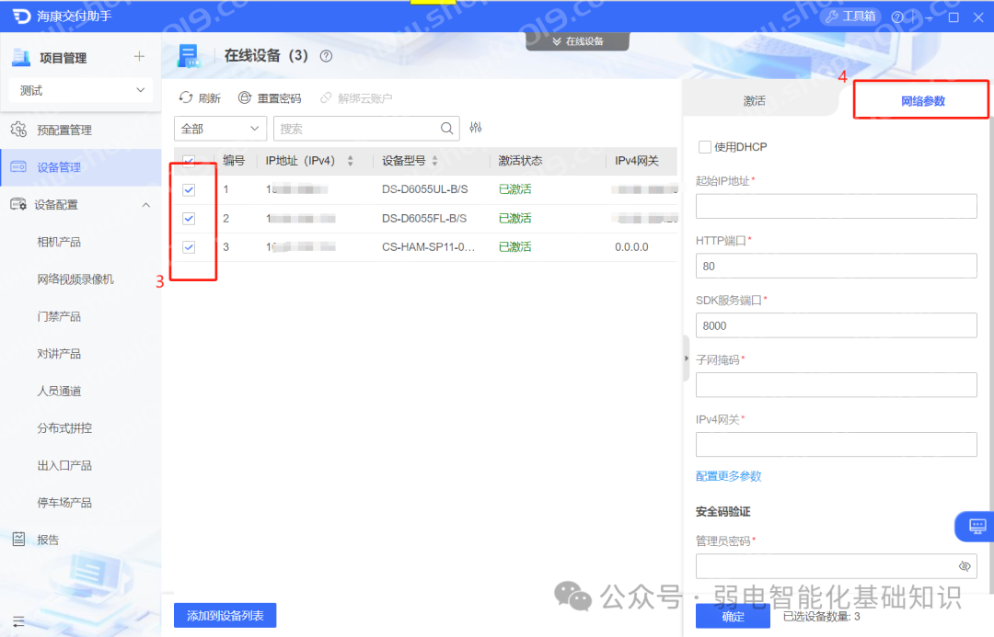Enable the 使用DHCP checkbox
Viewport: 994px width, 637px height.
pos(704,147)
